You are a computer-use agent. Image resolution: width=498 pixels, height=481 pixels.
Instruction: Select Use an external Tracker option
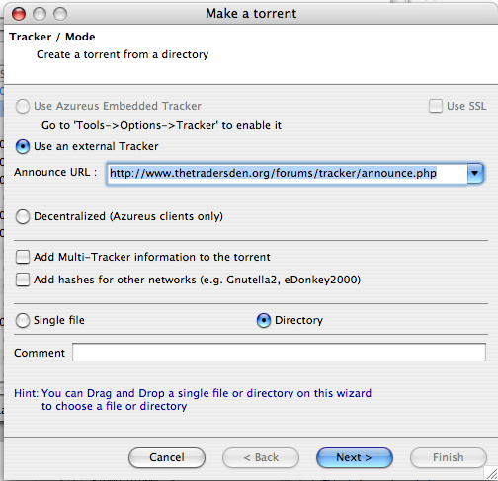23,146
